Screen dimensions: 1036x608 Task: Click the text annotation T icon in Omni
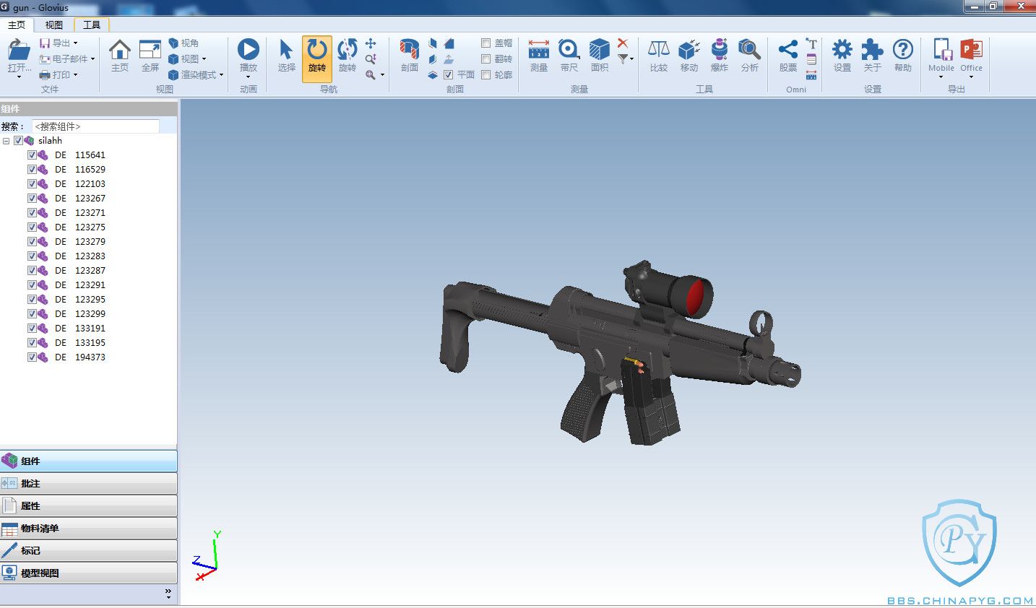tap(811, 44)
